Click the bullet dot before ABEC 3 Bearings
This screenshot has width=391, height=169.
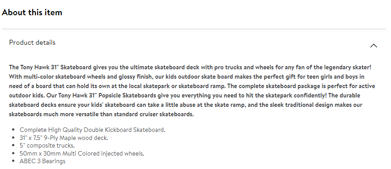tap(13, 161)
